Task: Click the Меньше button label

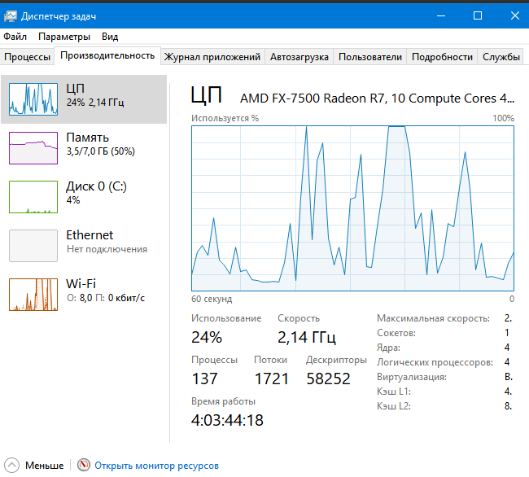Action: pyautogui.click(x=44, y=466)
